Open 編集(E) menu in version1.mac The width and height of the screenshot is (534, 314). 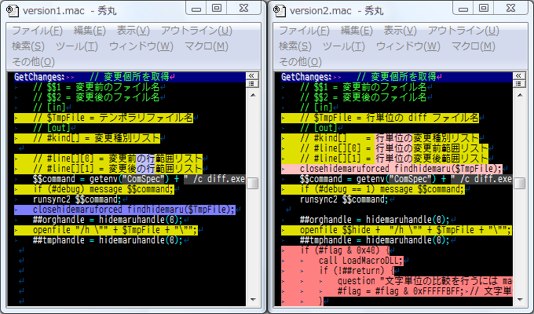tap(90, 31)
